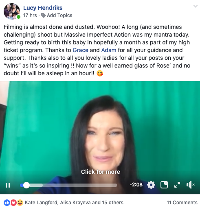Click the 17 hrs timestamp
The width and height of the screenshot is (200, 210).
coord(30,15)
